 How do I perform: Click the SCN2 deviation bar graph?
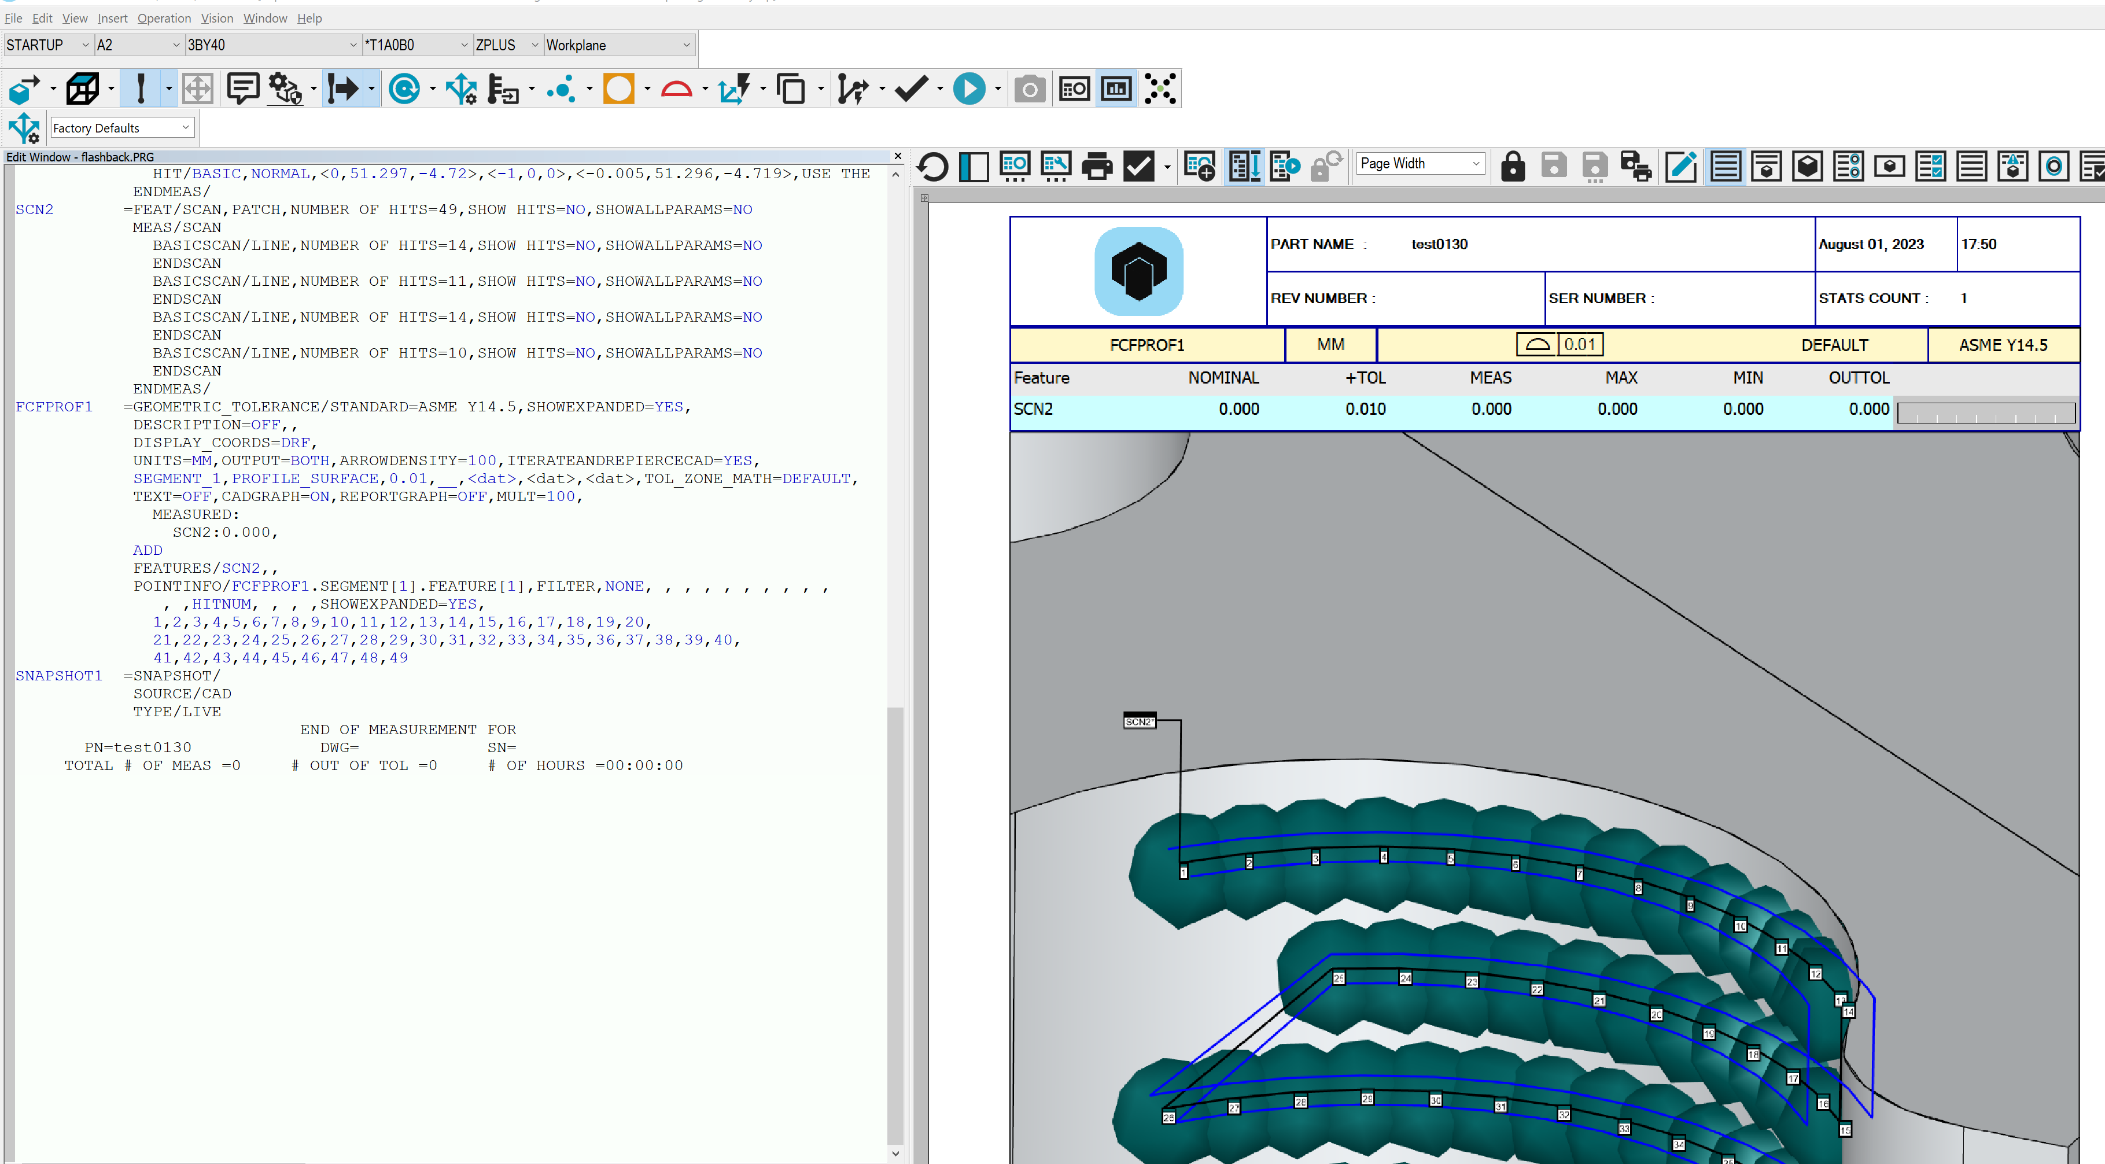point(1986,412)
